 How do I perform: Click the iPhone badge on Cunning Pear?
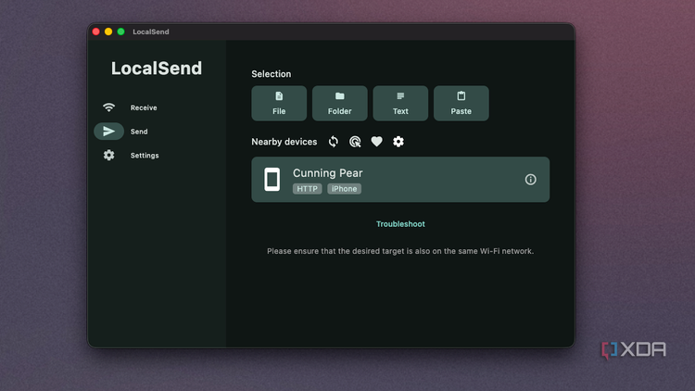click(x=345, y=189)
